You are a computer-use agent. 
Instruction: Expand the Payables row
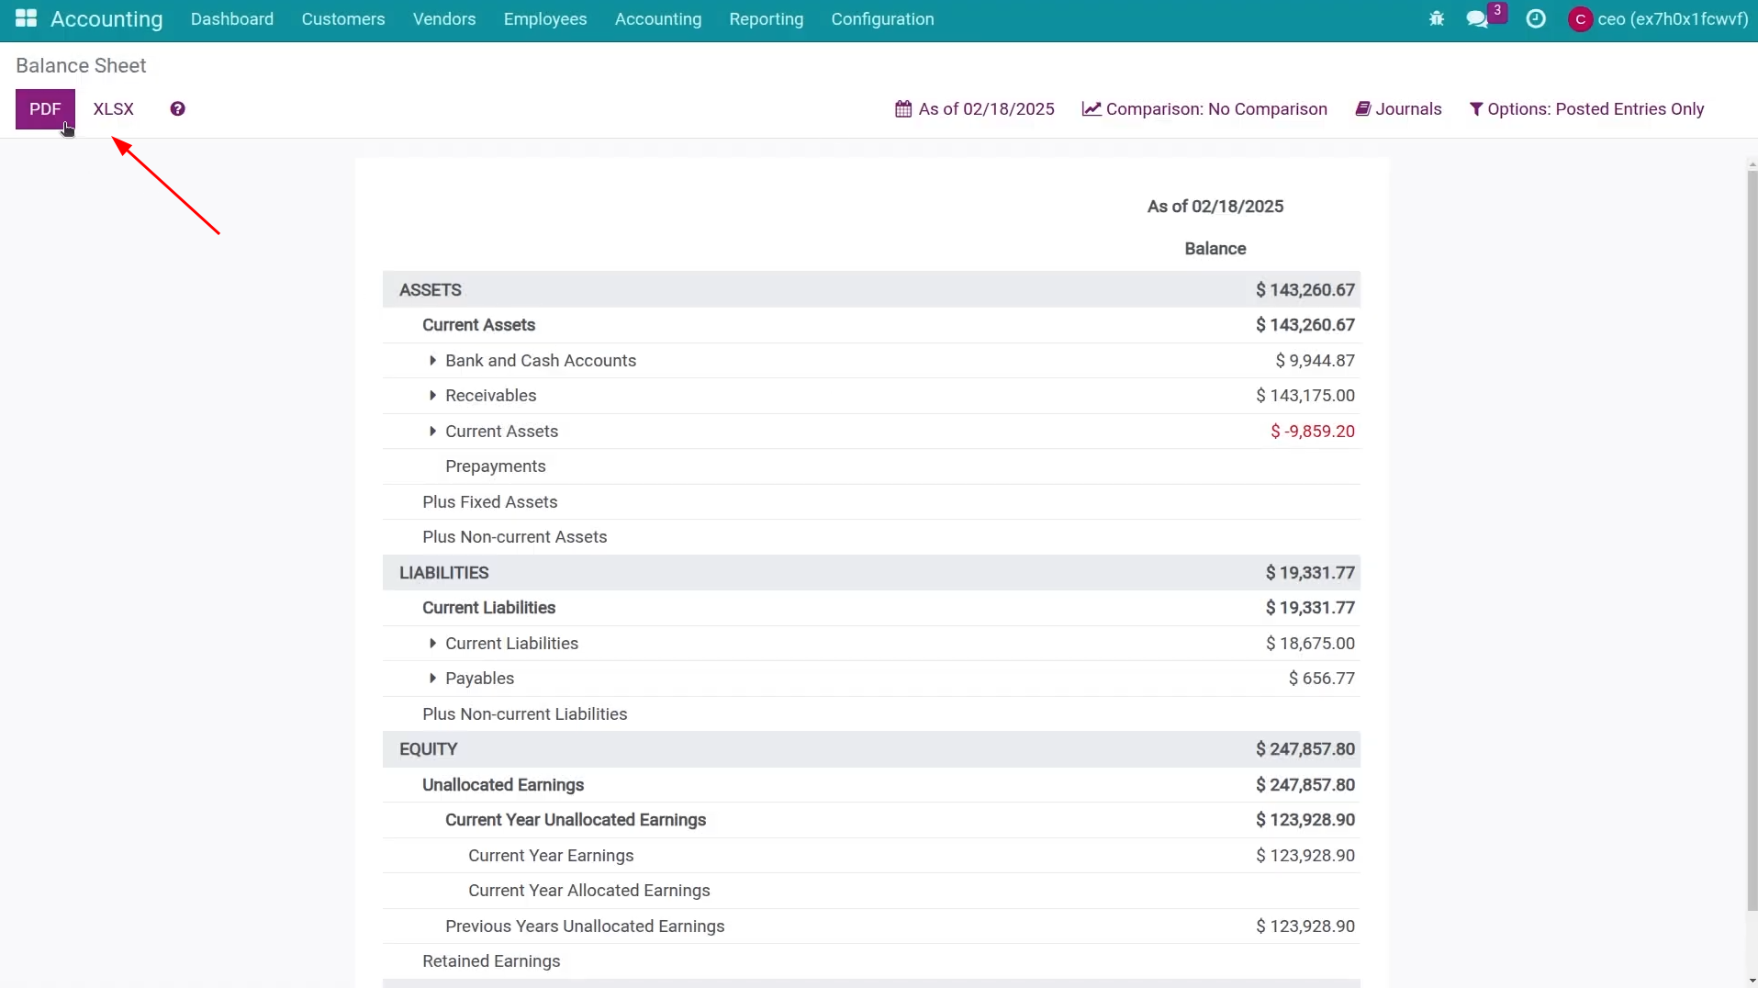click(x=432, y=679)
